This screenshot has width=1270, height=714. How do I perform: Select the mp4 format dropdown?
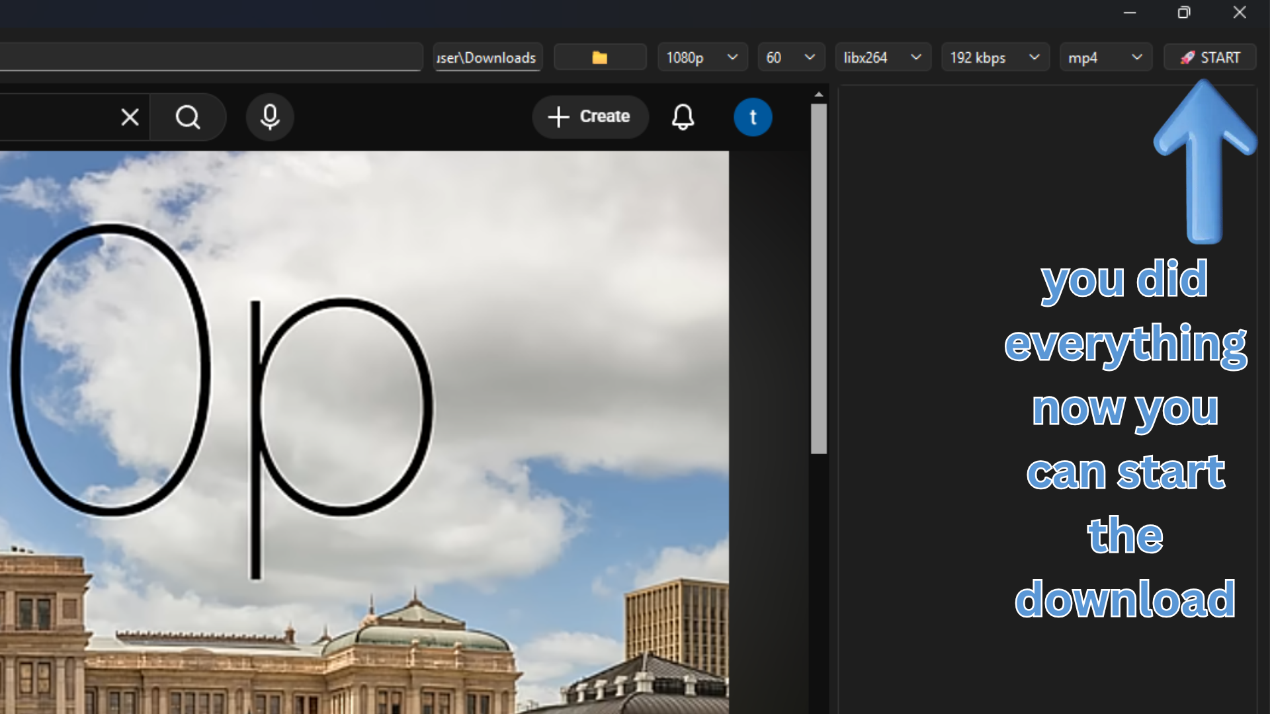(x=1105, y=58)
